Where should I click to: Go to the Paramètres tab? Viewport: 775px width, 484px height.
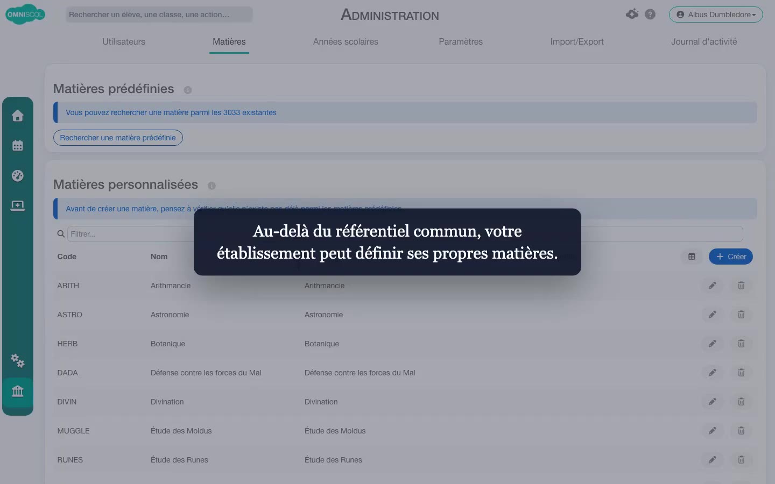click(461, 42)
